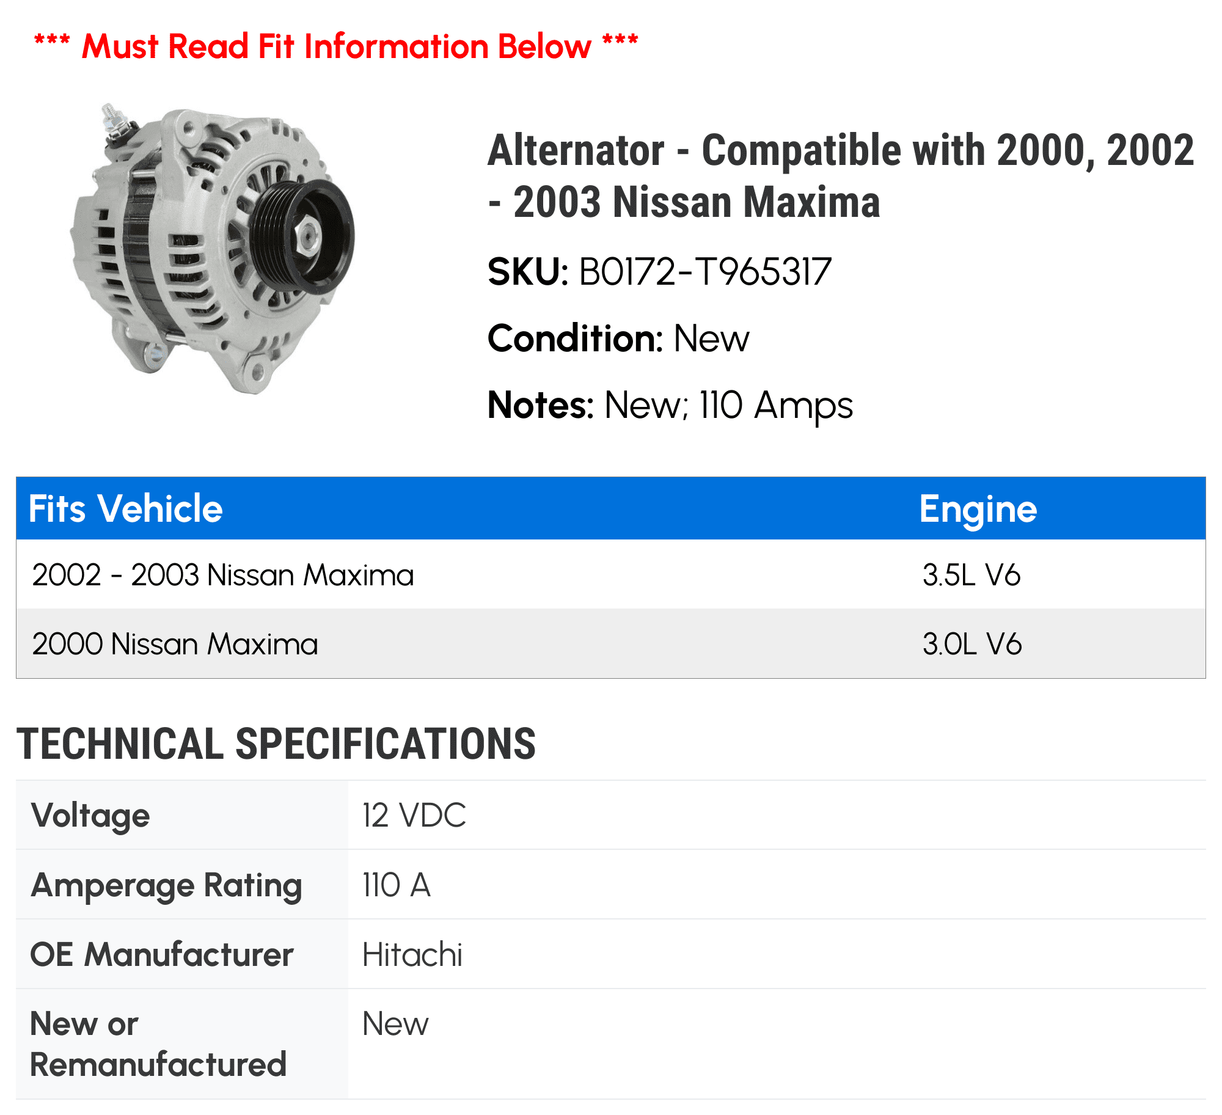Click the 3.5L V6 engine cell
This screenshot has width=1222, height=1115.
coord(971,575)
